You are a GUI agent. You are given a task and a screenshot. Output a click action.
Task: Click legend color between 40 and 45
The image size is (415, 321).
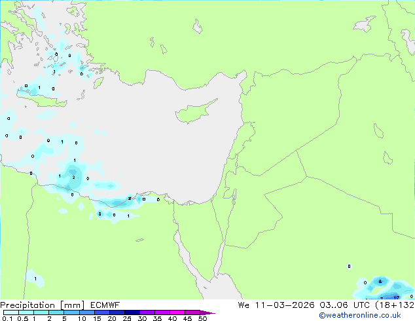(x=177, y=312)
